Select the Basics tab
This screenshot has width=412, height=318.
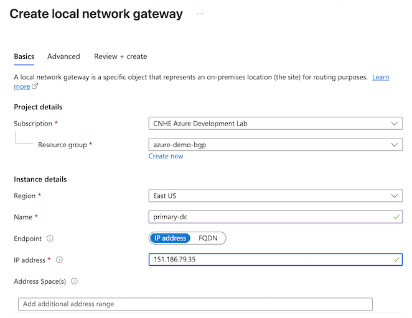24,57
